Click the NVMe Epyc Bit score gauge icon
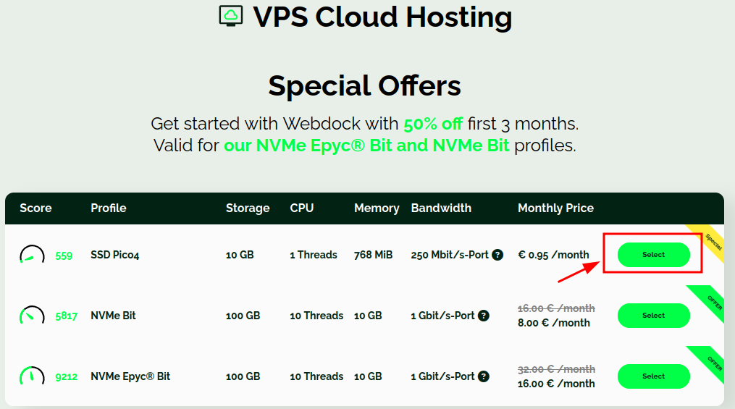Image resolution: width=735 pixels, height=409 pixels. 32,377
